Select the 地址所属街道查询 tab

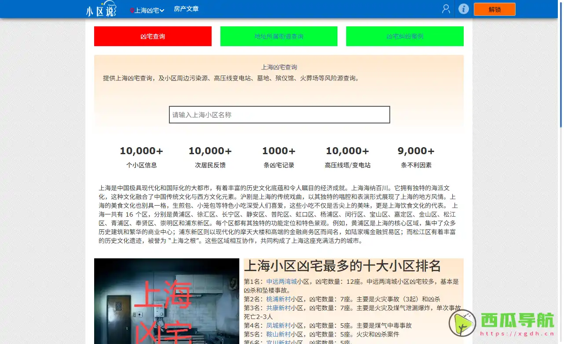(278, 36)
